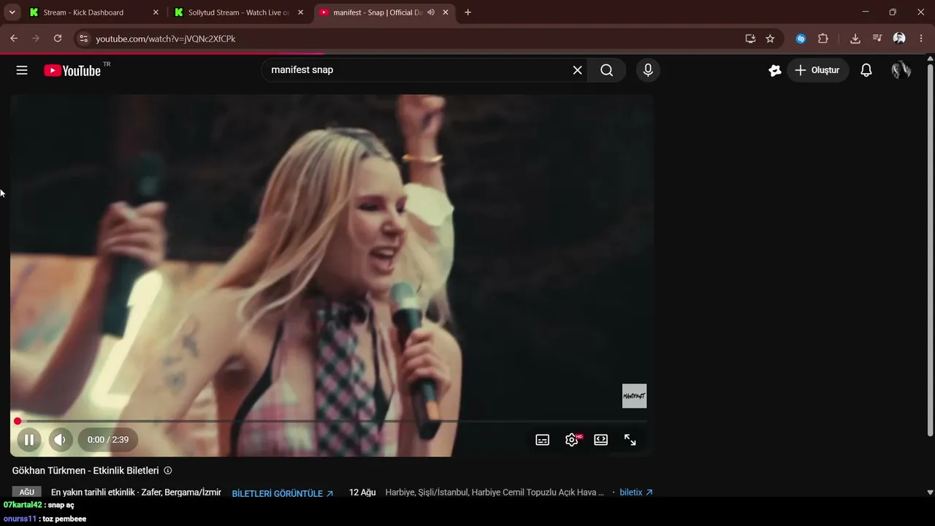
Task: Bookmark this page with the star
Action: tap(770, 39)
